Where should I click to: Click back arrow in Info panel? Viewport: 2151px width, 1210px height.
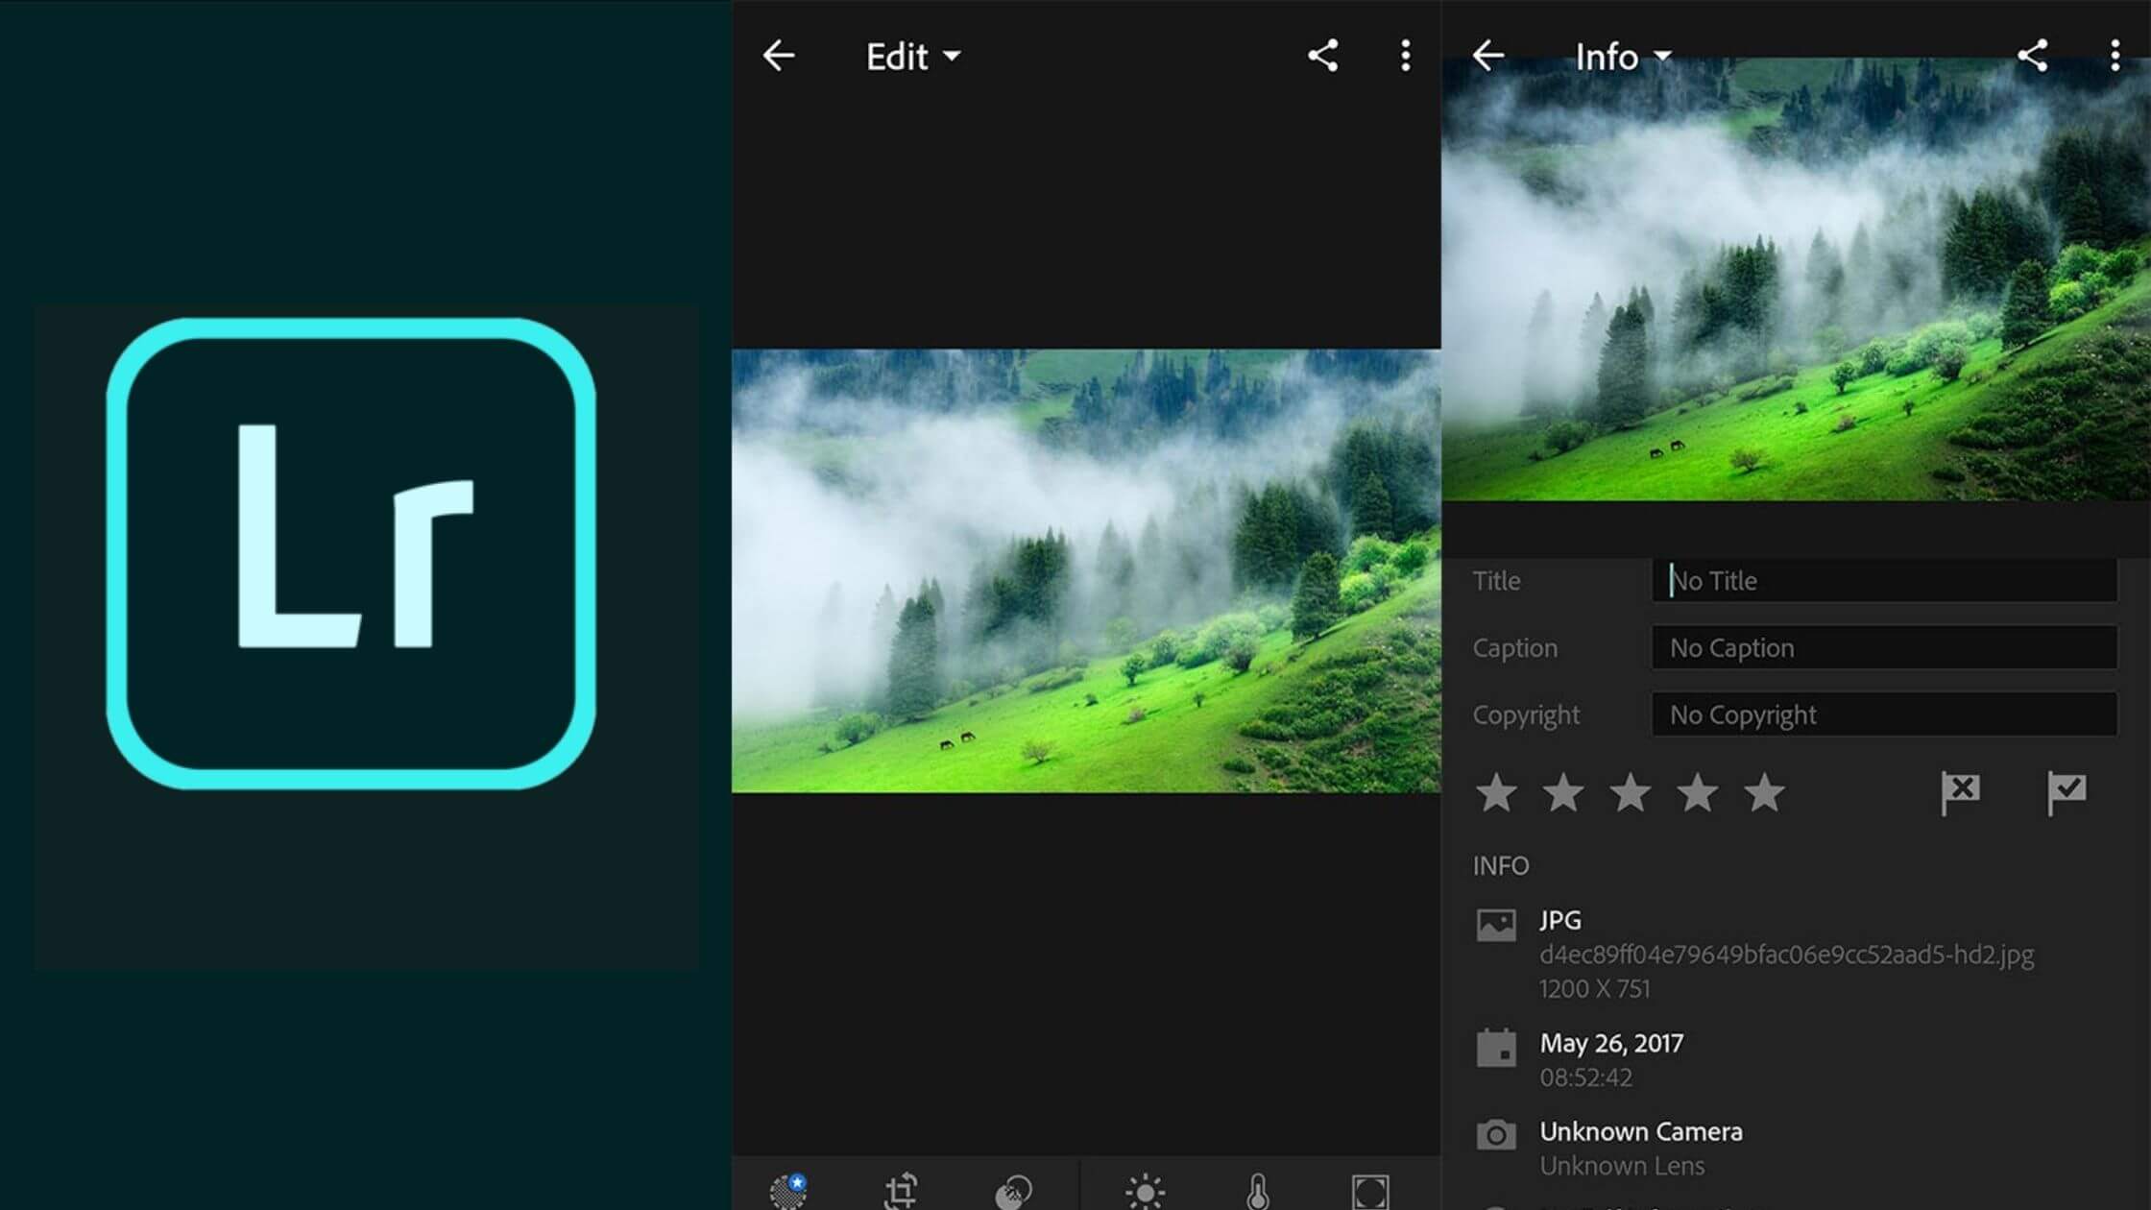[1489, 55]
